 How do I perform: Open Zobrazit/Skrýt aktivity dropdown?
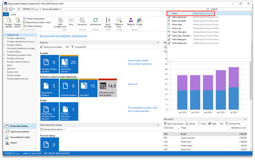click(53, 129)
